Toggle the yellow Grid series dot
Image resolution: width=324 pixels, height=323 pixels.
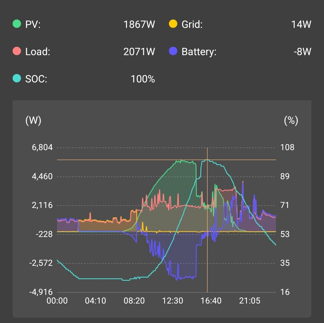point(173,24)
